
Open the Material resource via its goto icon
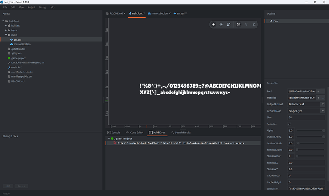(319, 98)
